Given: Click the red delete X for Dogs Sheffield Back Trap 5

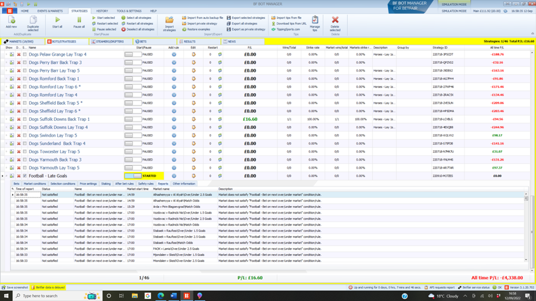Looking at the screenshot, I should (x=19, y=103).
